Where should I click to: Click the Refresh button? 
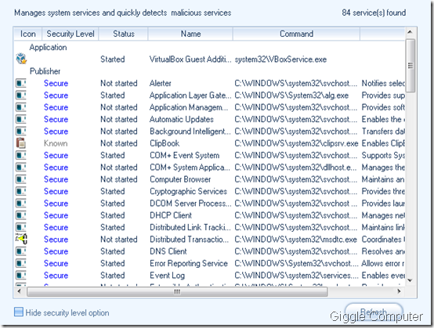(x=374, y=312)
